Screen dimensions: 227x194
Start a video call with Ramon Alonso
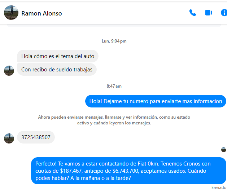pos(209,13)
